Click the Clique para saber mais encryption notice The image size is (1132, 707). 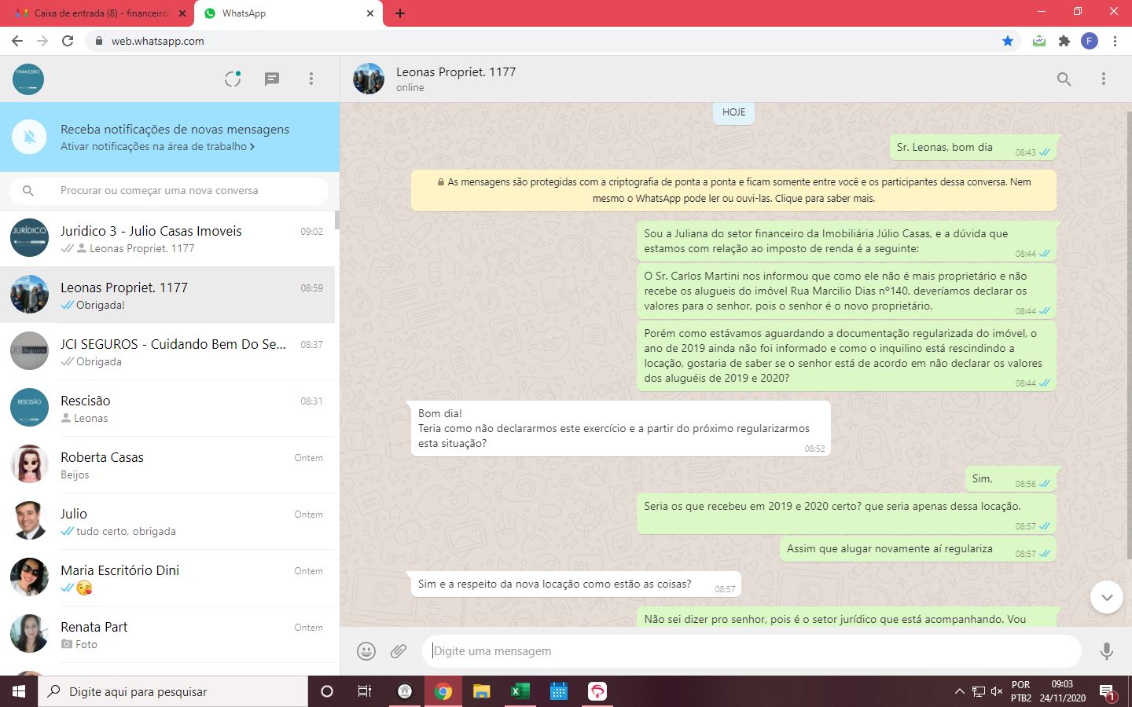click(x=825, y=199)
